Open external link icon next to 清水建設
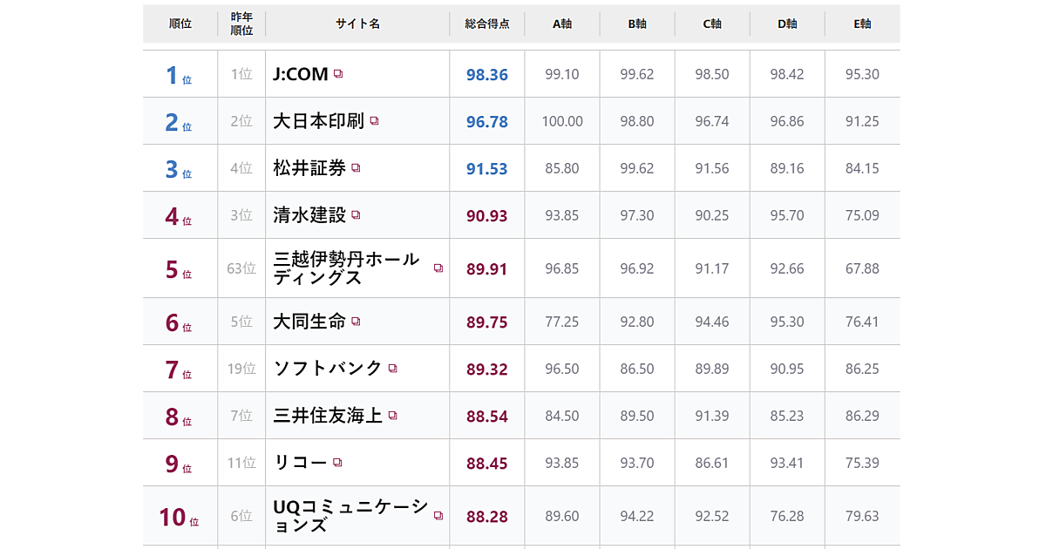This screenshot has height=549, width=1046. (356, 215)
